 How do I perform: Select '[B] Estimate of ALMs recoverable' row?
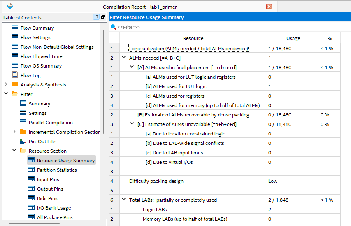(x=193, y=115)
